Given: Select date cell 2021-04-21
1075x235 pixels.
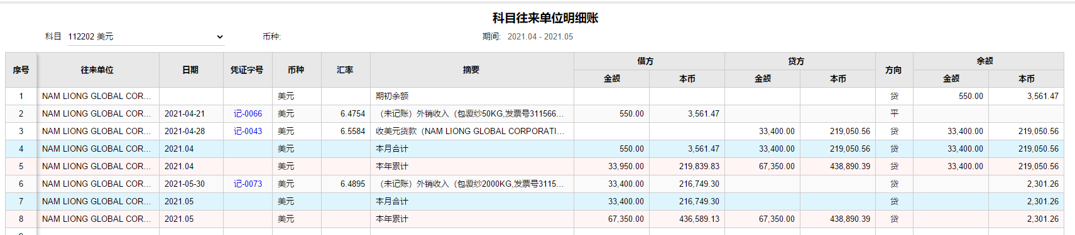Looking at the screenshot, I should click(191, 113).
